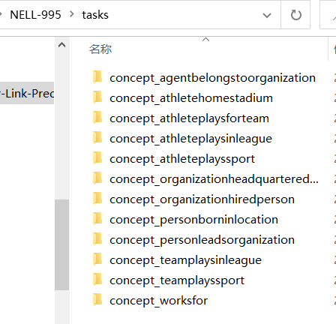The image size is (336, 324).
Task: Expand the chevron between NELL-995 and tasks
Action: point(72,14)
